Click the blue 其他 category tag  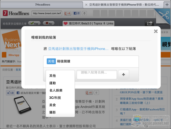click(x=51, y=61)
